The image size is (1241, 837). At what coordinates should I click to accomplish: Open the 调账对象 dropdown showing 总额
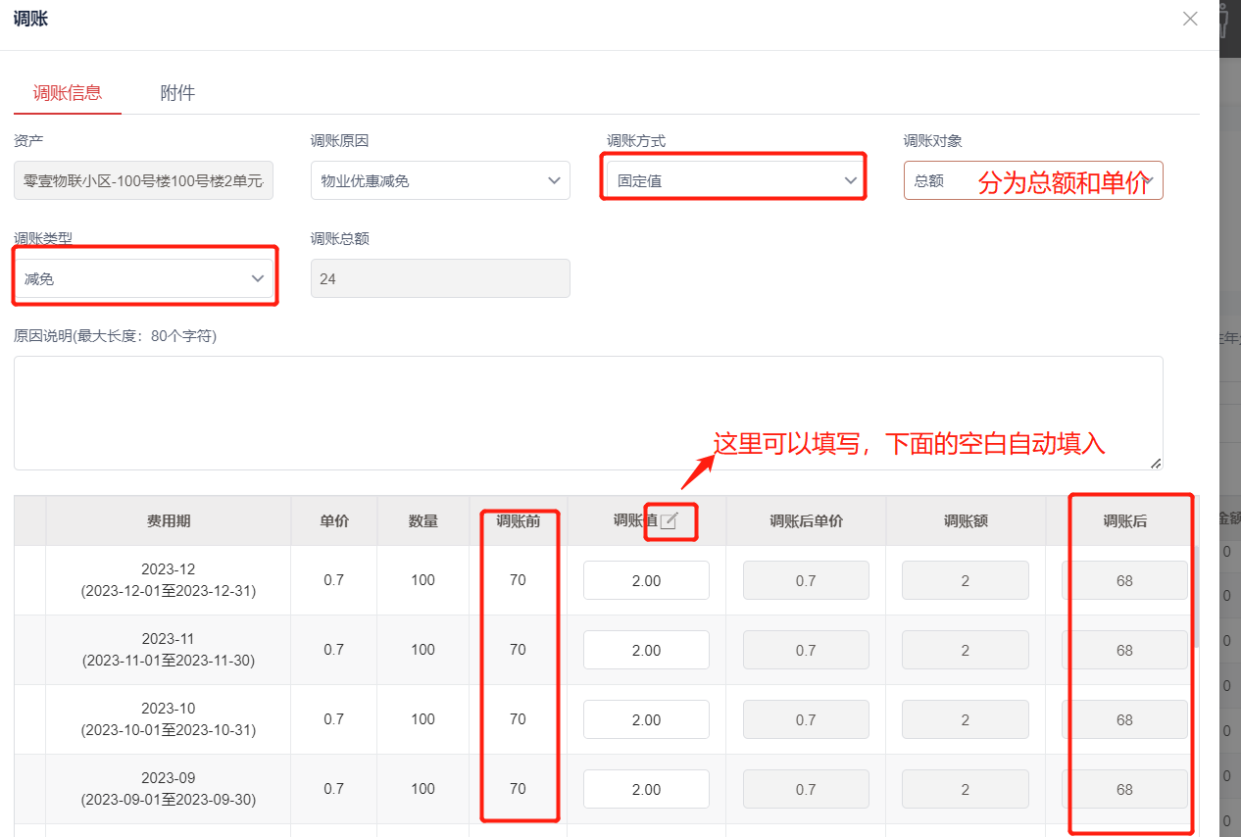(x=1033, y=180)
